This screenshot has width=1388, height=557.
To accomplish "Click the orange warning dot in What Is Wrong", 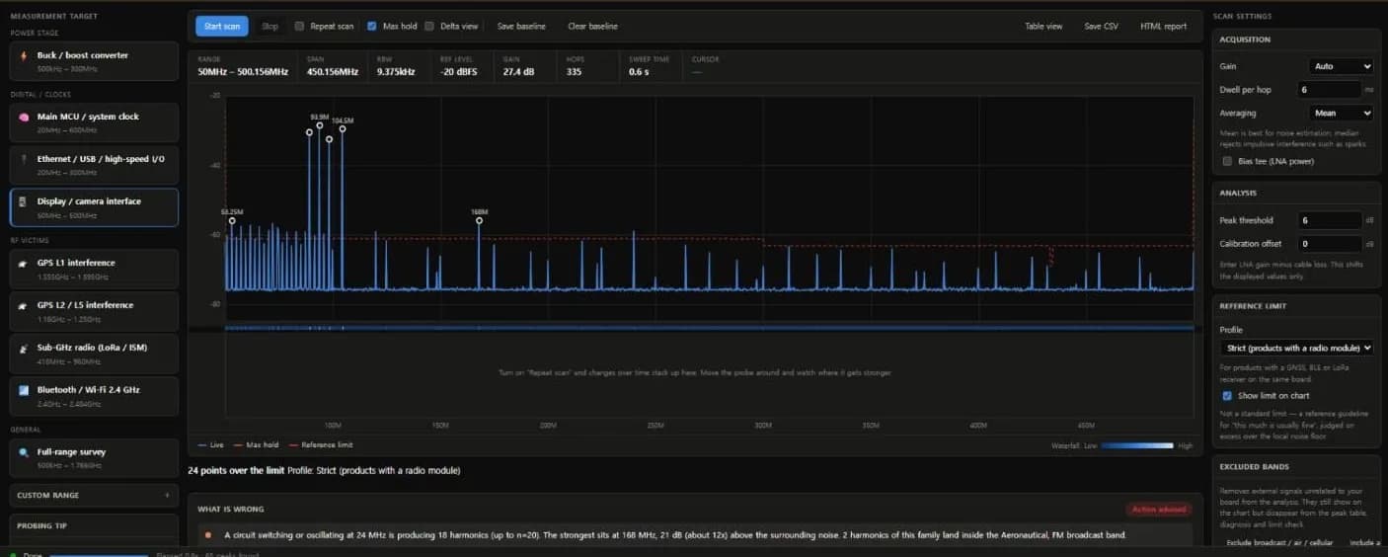I will coord(207,535).
